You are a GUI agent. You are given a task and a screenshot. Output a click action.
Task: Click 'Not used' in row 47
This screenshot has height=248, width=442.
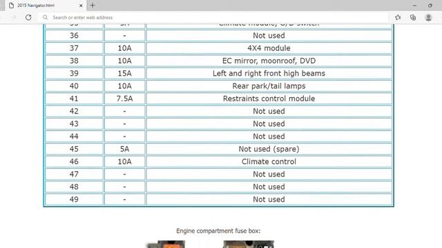(269, 174)
